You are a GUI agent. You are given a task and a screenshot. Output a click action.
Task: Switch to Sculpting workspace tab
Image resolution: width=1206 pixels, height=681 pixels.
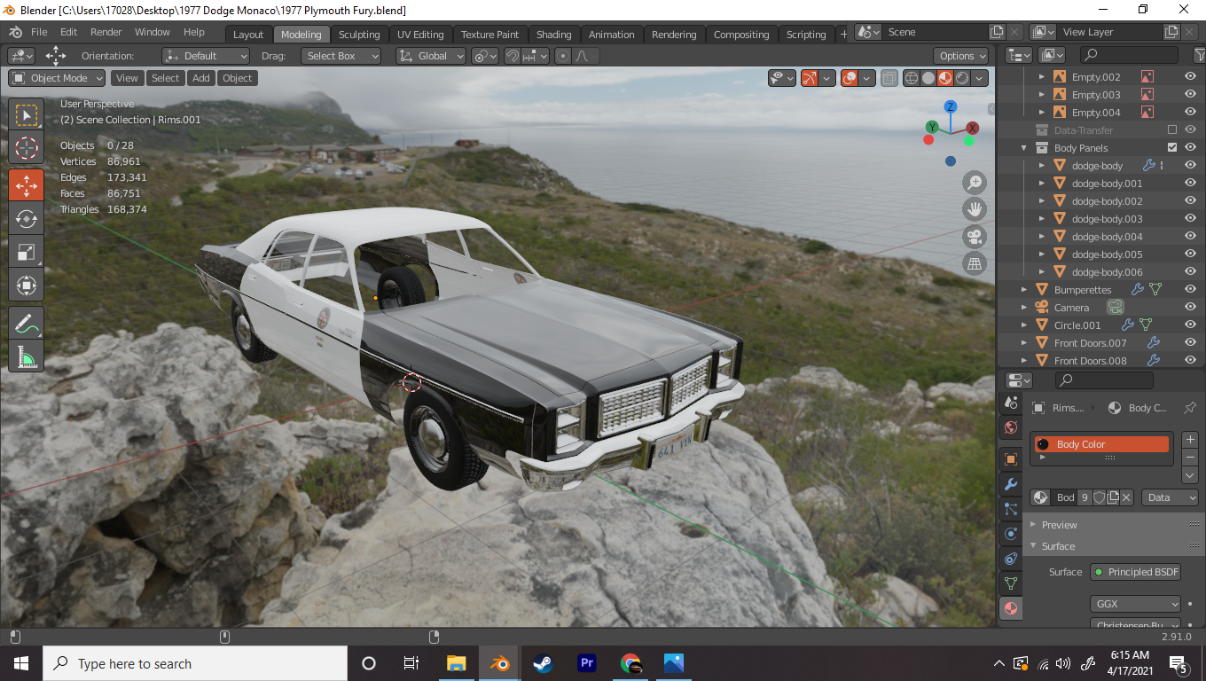pyautogui.click(x=359, y=35)
